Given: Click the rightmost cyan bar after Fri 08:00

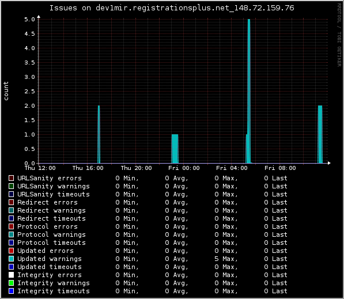Looking at the screenshot, I should point(320,134).
